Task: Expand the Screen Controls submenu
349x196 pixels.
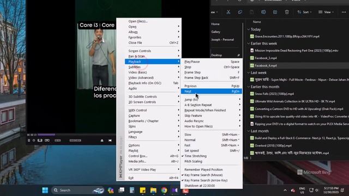Action: tap(153, 51)
